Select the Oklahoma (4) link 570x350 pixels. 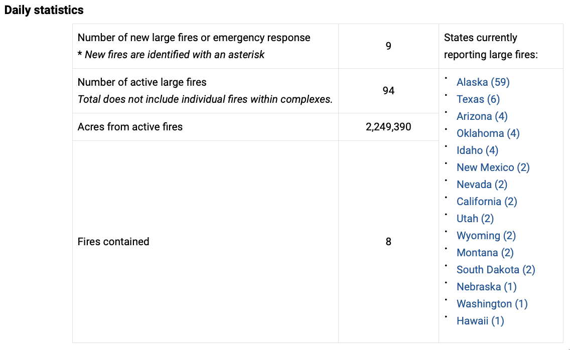(488, 133)
